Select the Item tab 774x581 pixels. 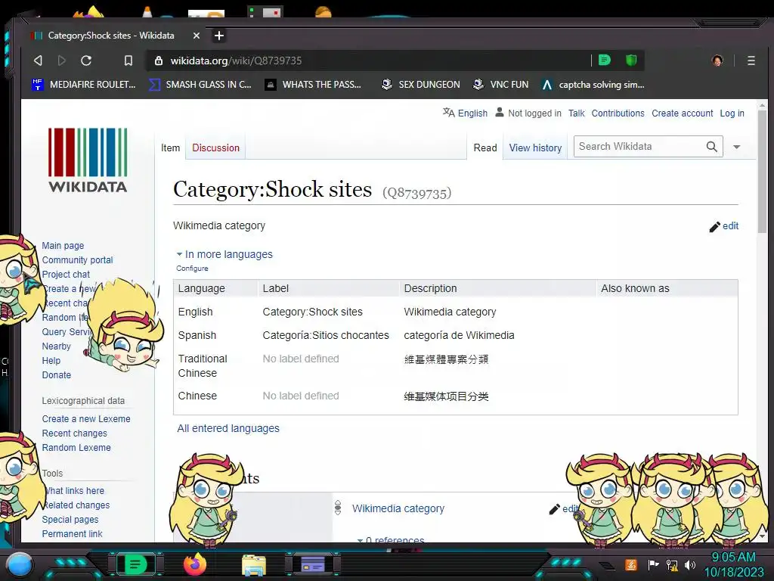pos(170,148)
